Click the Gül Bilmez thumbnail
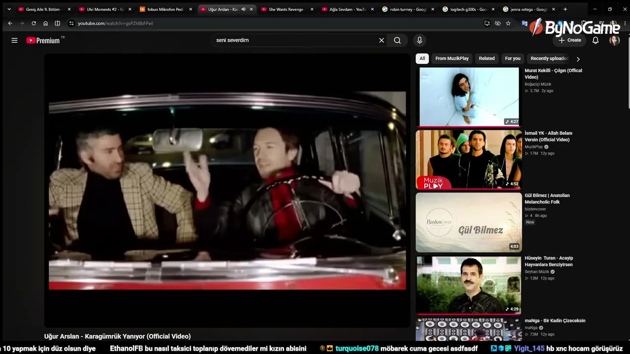The height and width of the screenshot is (354, 630). click(x=469, y=222)
